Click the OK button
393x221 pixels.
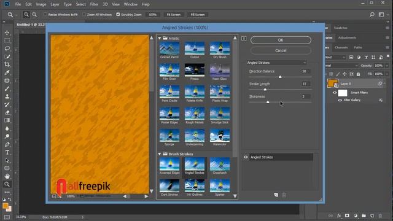(281, 40)
